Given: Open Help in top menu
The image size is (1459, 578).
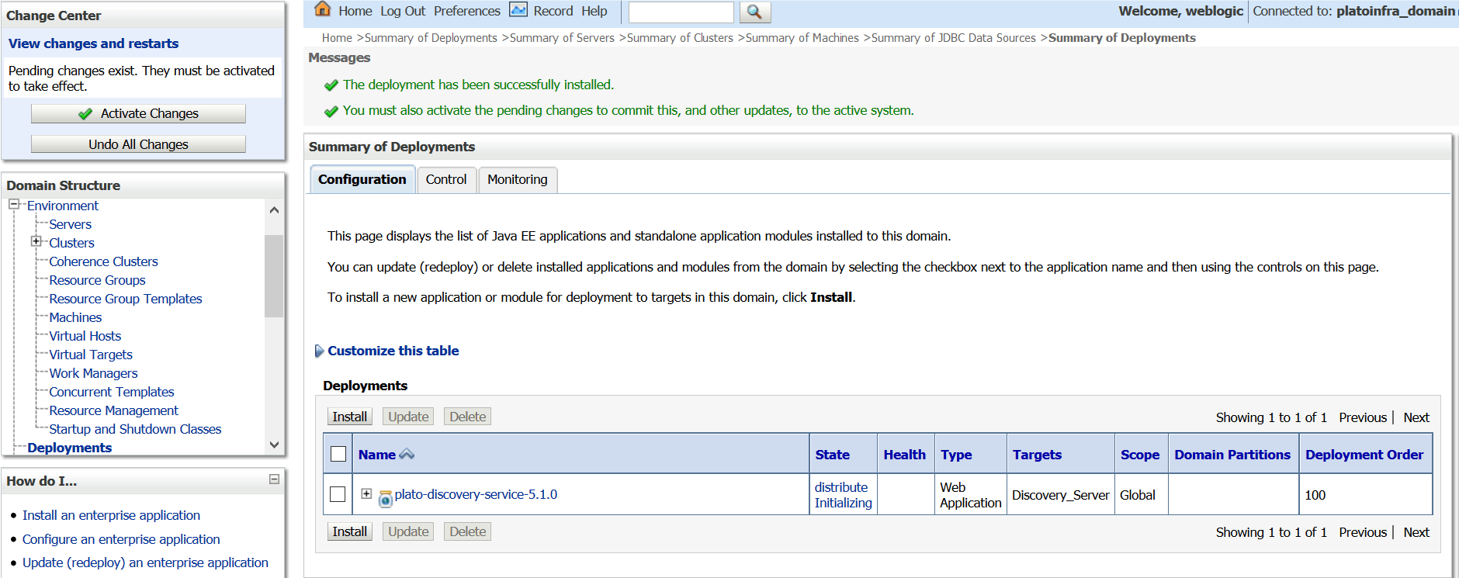Looking at the screenshot, I should [x=594, y=11].
